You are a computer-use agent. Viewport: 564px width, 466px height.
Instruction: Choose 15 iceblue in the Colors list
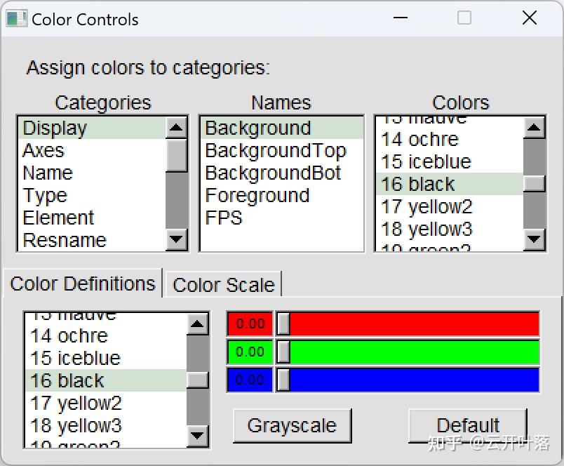[x=426, y=162]
